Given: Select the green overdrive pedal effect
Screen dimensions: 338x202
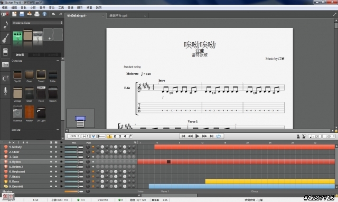Looking at the screenshot, I should click(x=17, y=36).
